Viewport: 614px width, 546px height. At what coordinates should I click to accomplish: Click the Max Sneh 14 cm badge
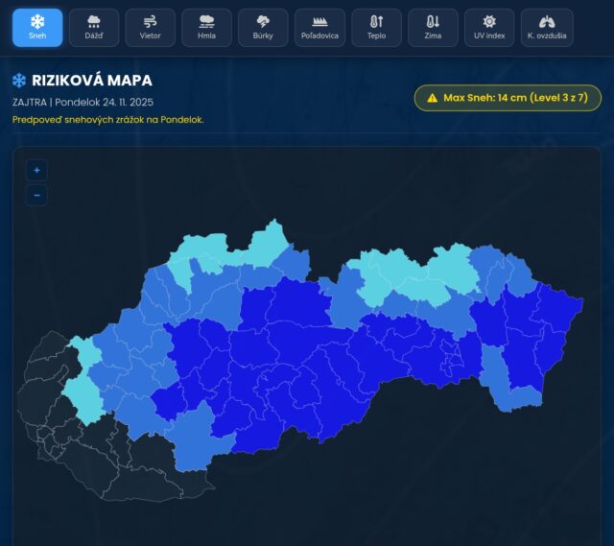pos(508,98)
